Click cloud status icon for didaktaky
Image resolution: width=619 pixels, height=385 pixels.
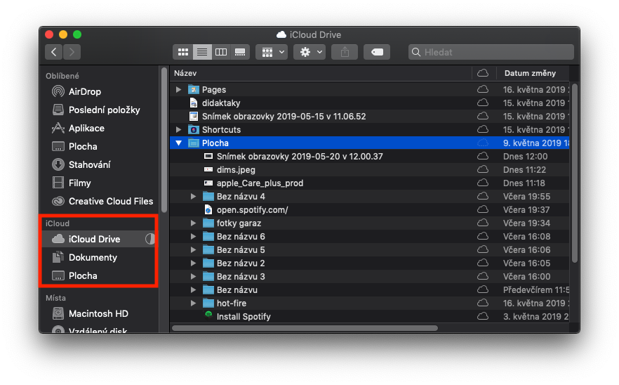[482, 103]
